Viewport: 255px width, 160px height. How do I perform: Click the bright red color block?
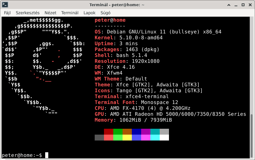[x=109, y=137]
